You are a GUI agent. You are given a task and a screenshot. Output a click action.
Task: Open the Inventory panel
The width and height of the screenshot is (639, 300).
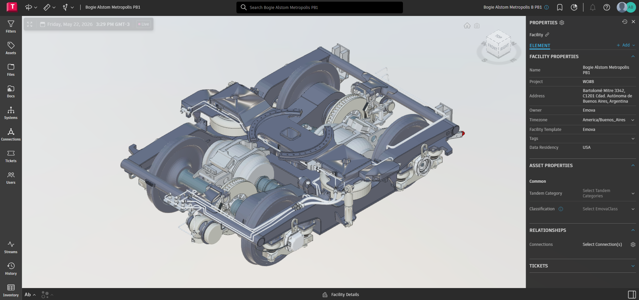click(11, 290)
